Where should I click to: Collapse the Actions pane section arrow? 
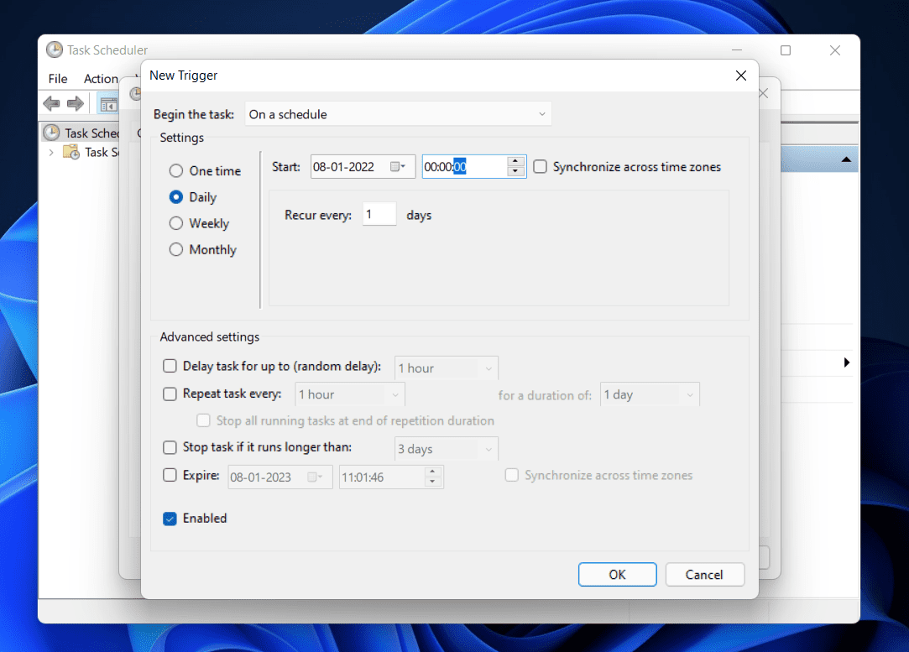pyautogui.click(x=846, y=159)
